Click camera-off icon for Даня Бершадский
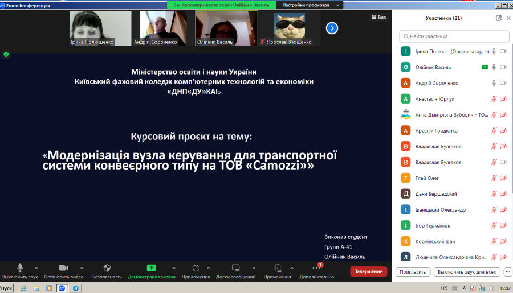513x293 pixels. (x=503, y=193)
